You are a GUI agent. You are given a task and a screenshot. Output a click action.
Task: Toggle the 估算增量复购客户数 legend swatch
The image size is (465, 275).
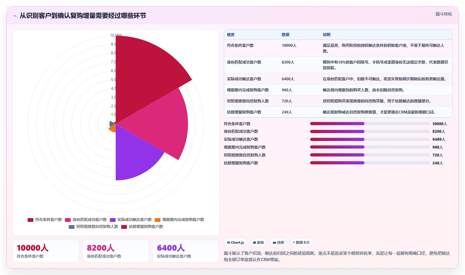click(124, 227)
